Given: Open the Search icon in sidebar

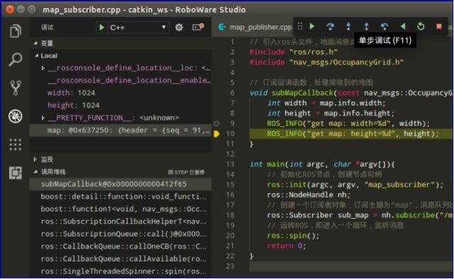Looking at the screenshot, I should point(16,59).
